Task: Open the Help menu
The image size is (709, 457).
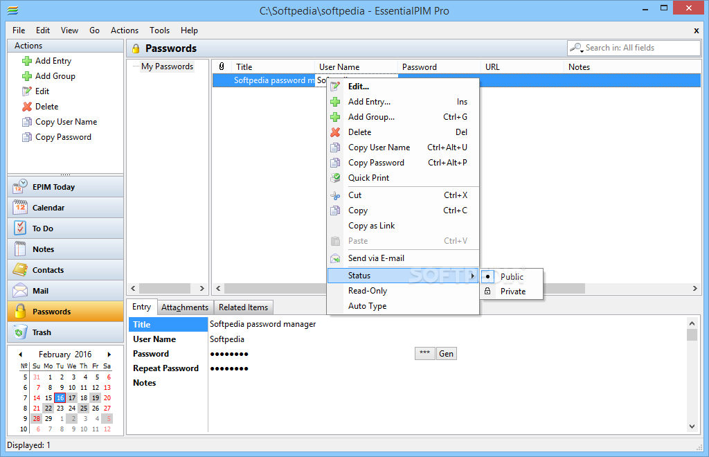Action: [x=189, y=30]
